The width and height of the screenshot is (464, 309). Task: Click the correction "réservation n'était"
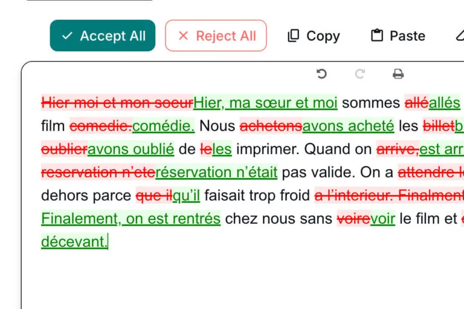click(216, 172)
